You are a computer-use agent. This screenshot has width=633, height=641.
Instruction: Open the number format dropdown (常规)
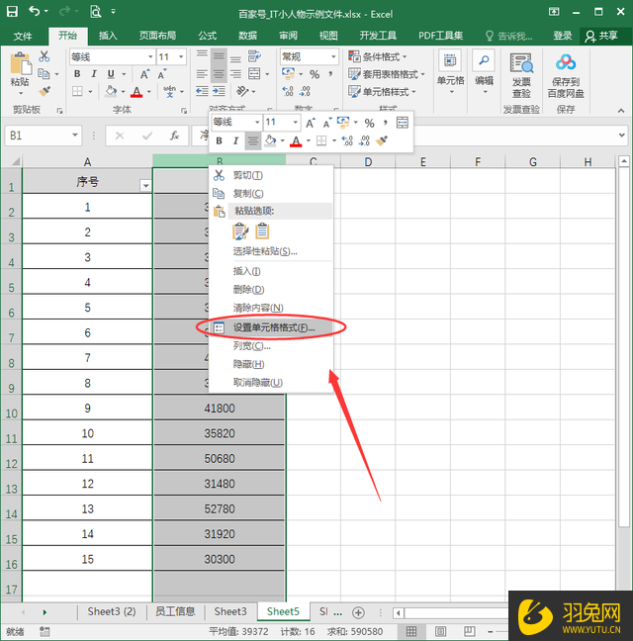pyautogui.click(x=334, y=56)
